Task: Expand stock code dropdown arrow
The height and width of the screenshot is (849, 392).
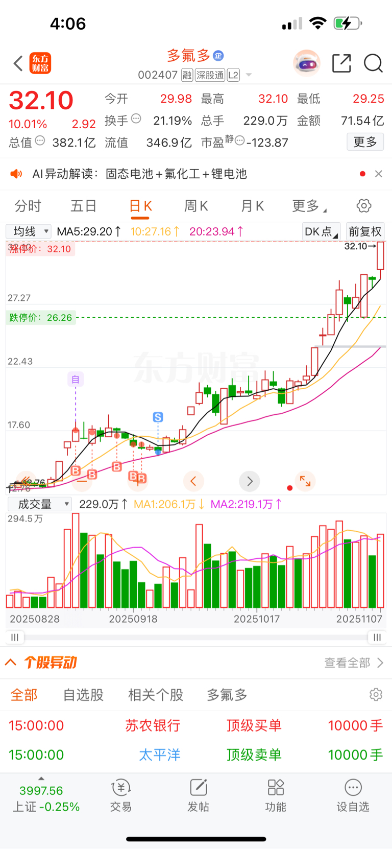Action: pyautogui.click(x=249, y=75)
